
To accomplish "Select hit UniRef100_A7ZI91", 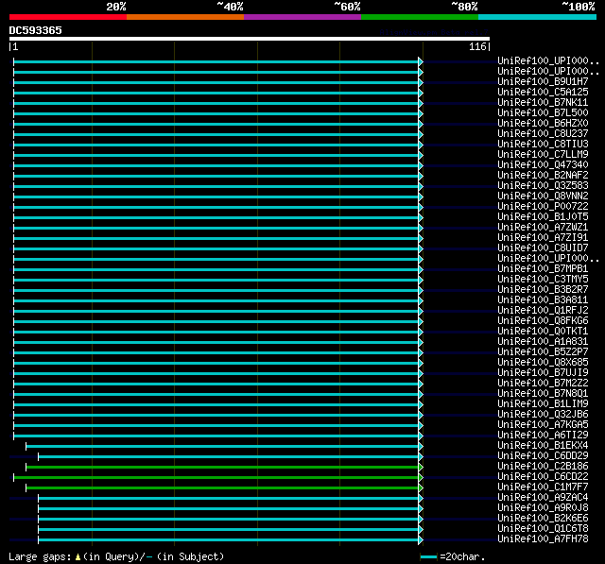I will (543, 238).
